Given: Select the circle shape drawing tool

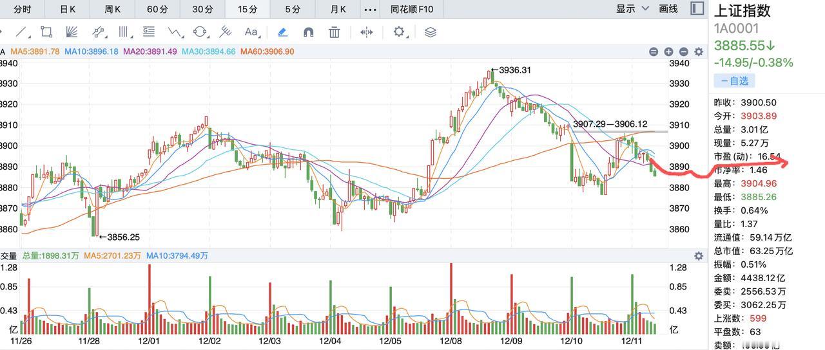Looking at the screenshot, I should pos(200,32).
